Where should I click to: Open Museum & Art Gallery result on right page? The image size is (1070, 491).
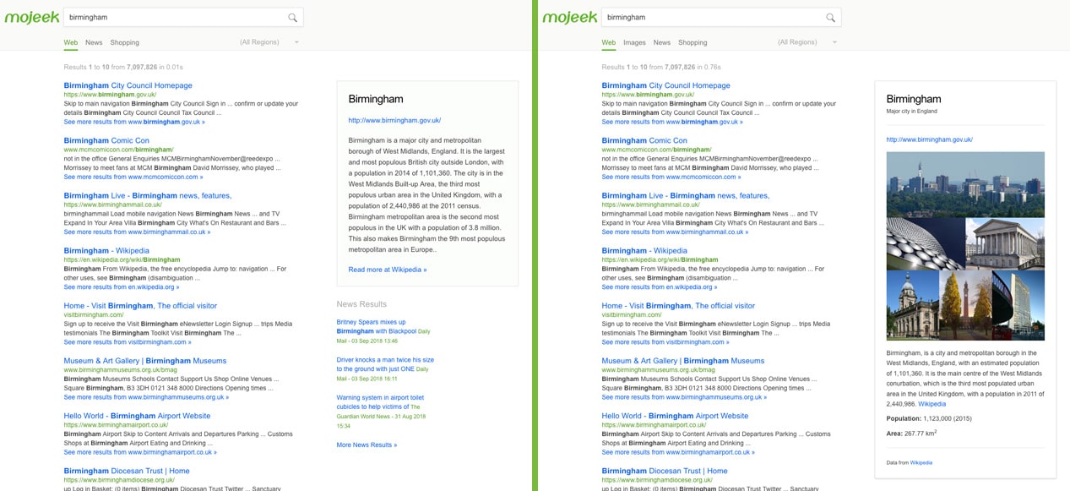682,361
